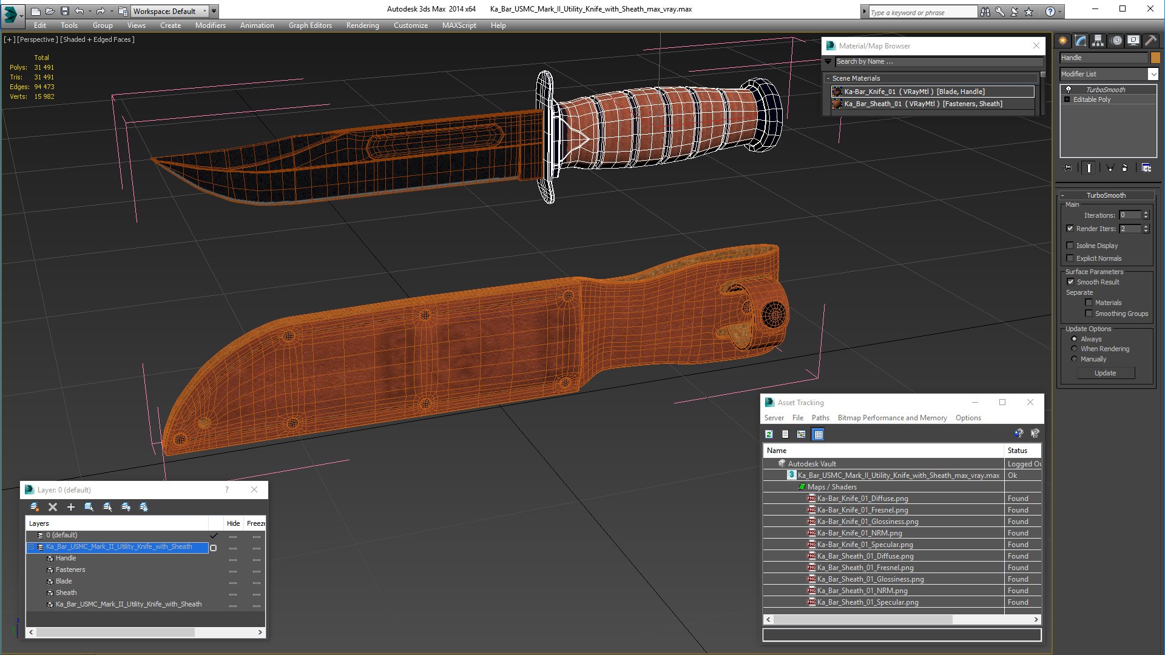Expand the Editable Poly stack entry
1165x655 pixels.
pyautogui.click(x=1067, y=99)
